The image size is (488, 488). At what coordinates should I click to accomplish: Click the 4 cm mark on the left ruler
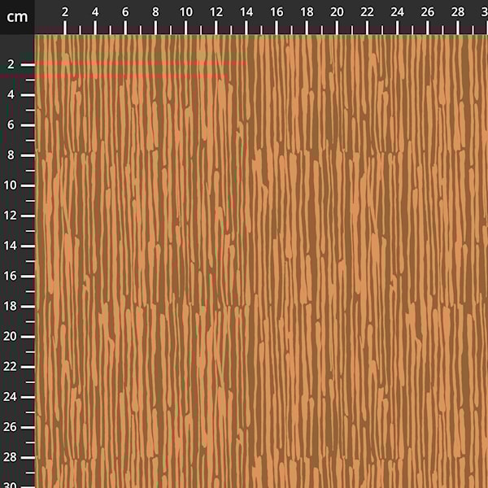11,94
